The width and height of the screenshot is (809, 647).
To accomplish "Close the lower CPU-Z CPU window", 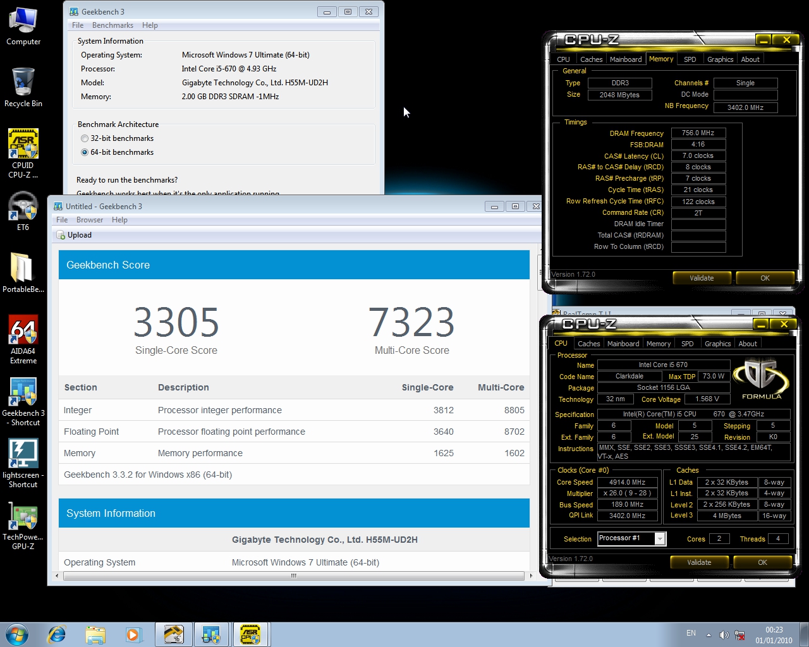I will [x=784, y=324].
